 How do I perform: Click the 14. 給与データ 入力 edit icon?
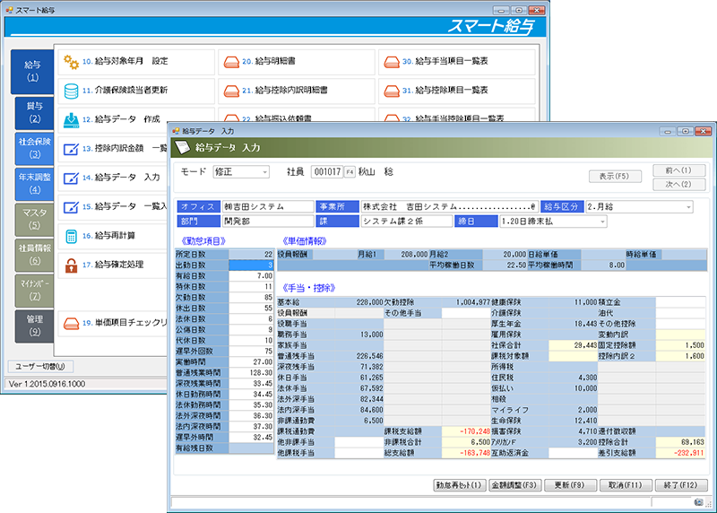coord(72,178)
